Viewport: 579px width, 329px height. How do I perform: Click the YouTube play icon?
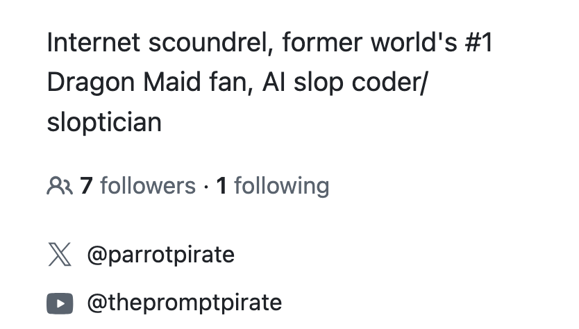(60, 303)
